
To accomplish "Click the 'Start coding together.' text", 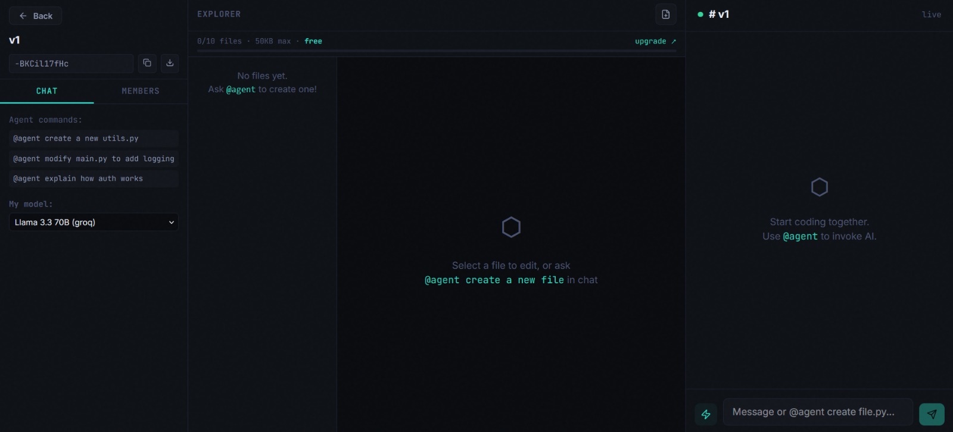I will tap(819, 222).
